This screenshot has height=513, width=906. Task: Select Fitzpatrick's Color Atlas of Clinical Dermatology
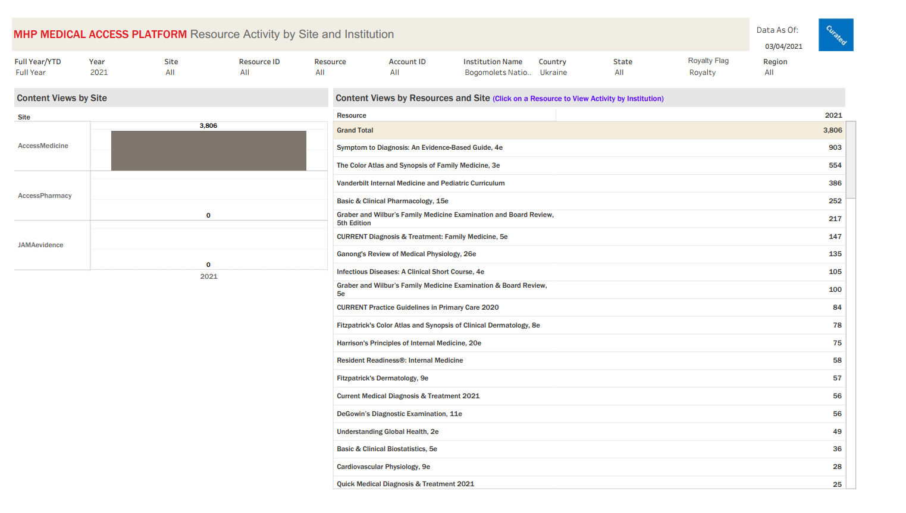(x=589, y=325)
